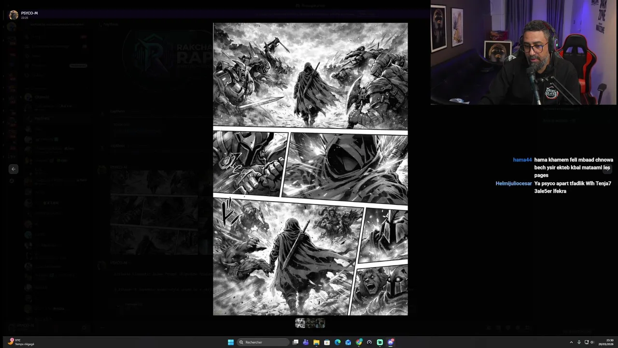Viewport: 618px width, 348px height.
Task: Open the weather widget showing Temps dégagé
Action: (x=22, y=342)
